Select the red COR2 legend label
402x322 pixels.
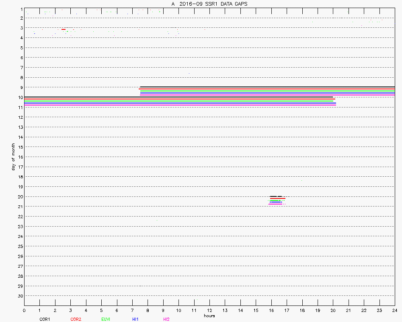(x=76, y=319)
